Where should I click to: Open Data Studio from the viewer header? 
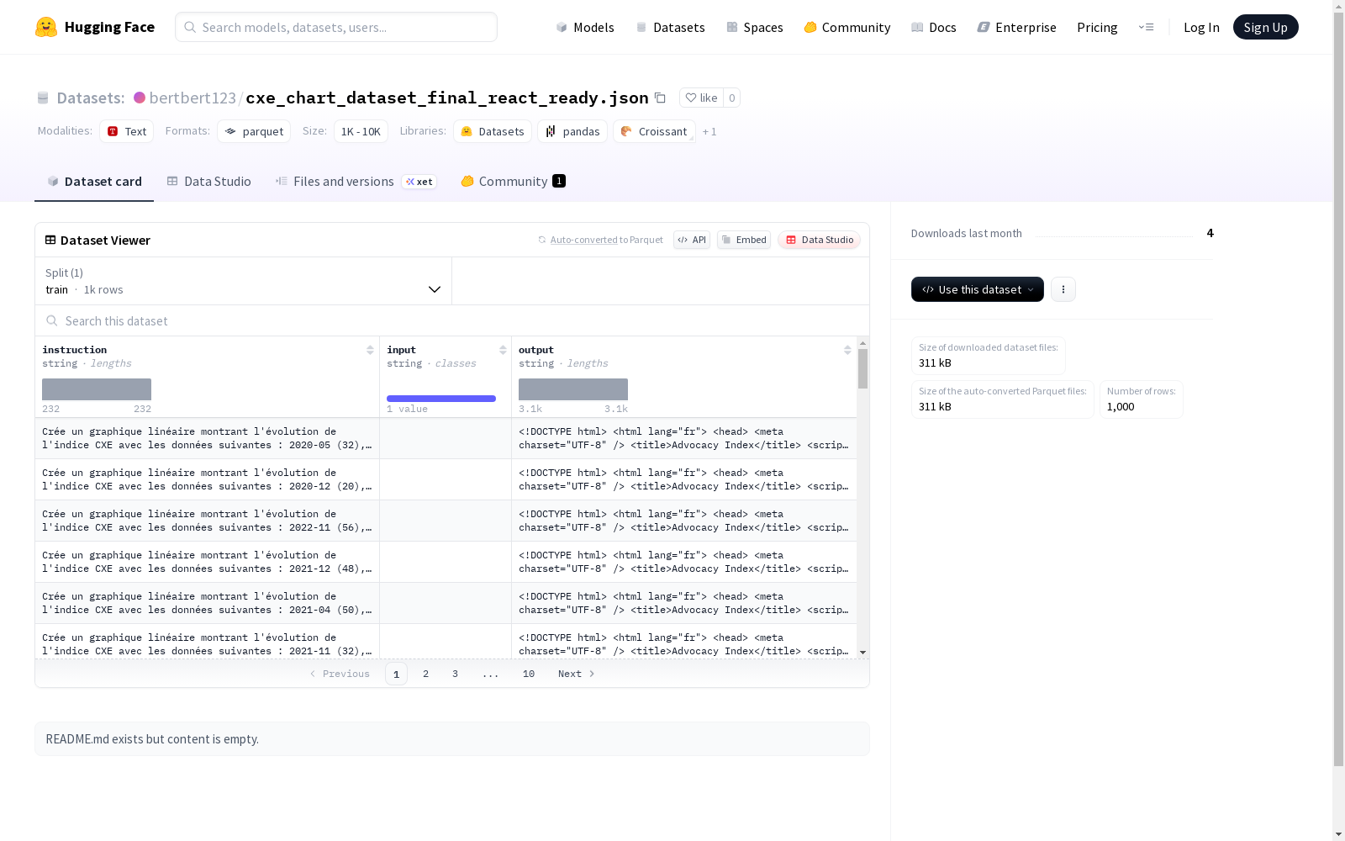pos(819,240)
